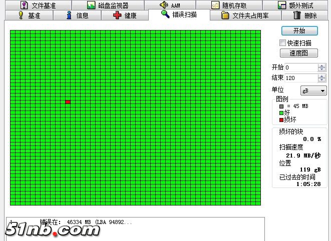This screenshot has height=241, width=331.
Task: Open the 信息 tab
Action: pos(77,15)
